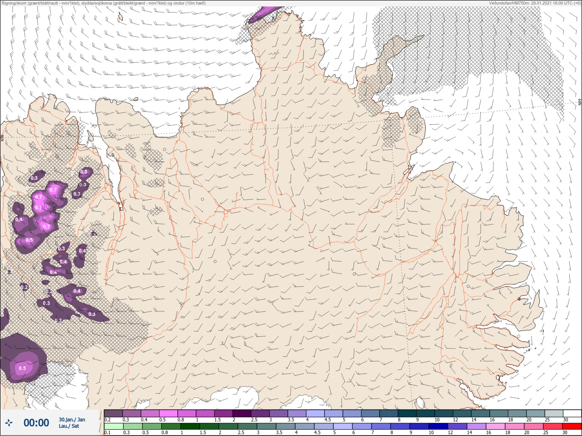Click the 'Lau./ Sat' weekday text
The height and width of the screenshot is (436, 582).
69,426
